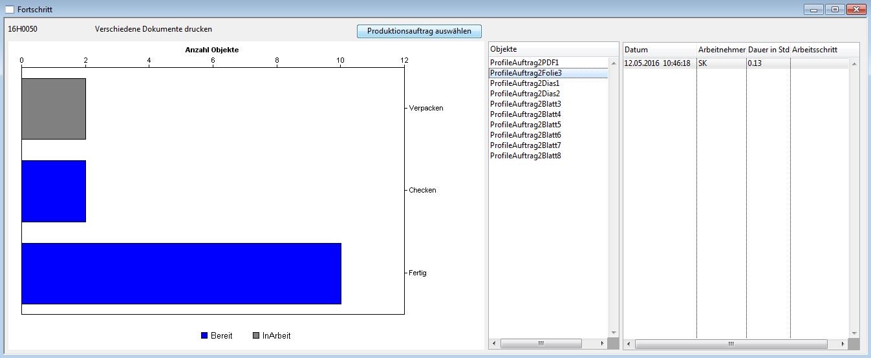The image size is (871, 358).
Task: Select ProfileAuftrag2Folie3 list entry
Action: pos(525,73)
